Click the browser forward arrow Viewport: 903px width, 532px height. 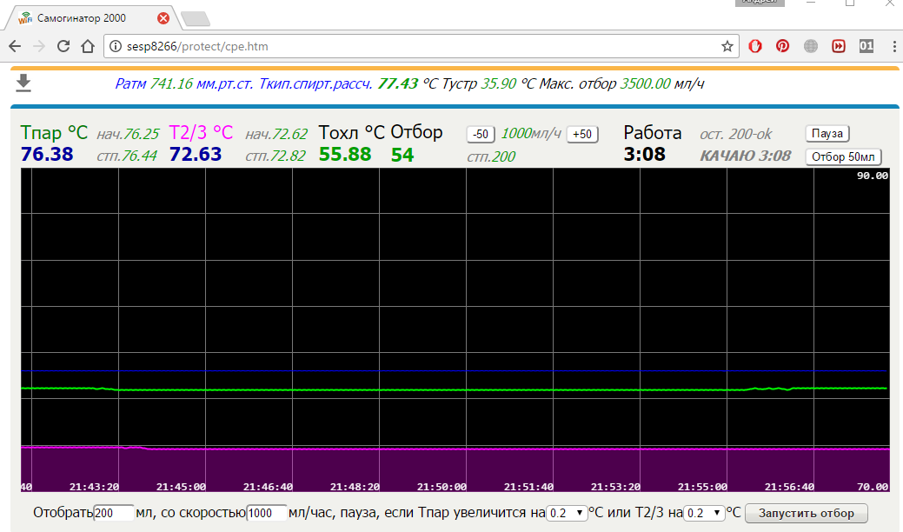coord(38,47)
